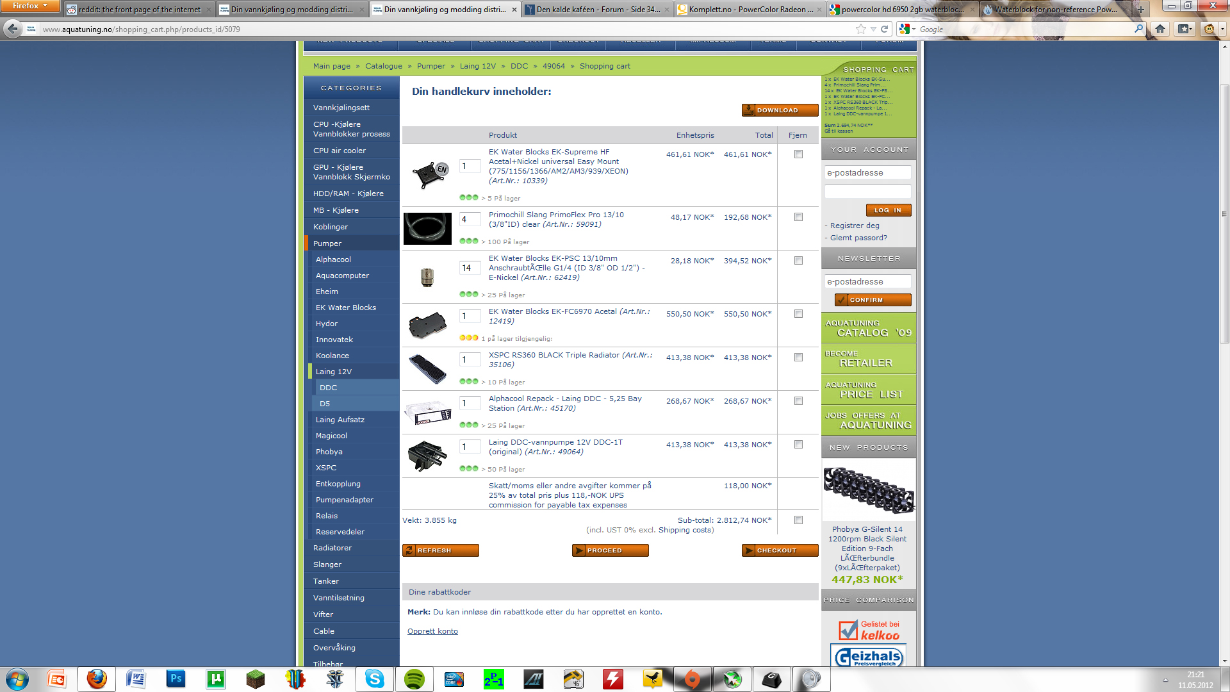Click the newsletter e-postadresse field

pos(867,282)
